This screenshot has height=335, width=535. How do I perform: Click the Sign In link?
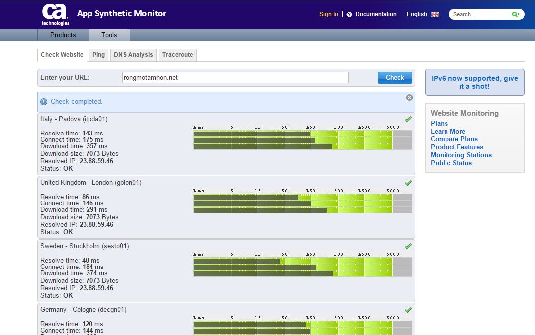pos(328,14)
